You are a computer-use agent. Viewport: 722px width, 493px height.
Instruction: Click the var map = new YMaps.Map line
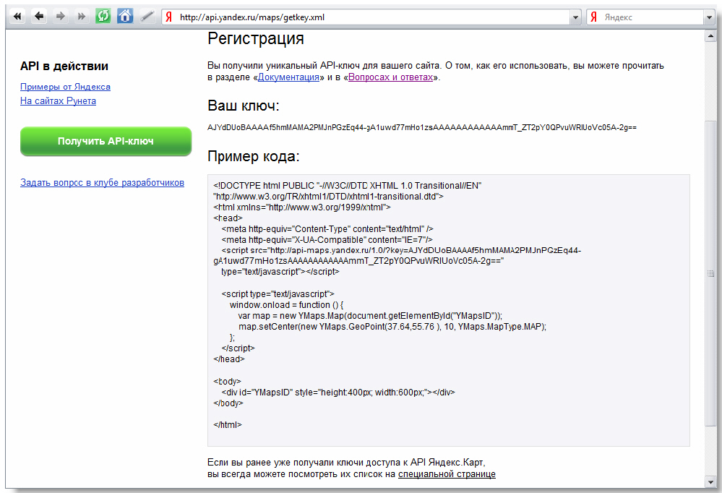coord(370,316)
